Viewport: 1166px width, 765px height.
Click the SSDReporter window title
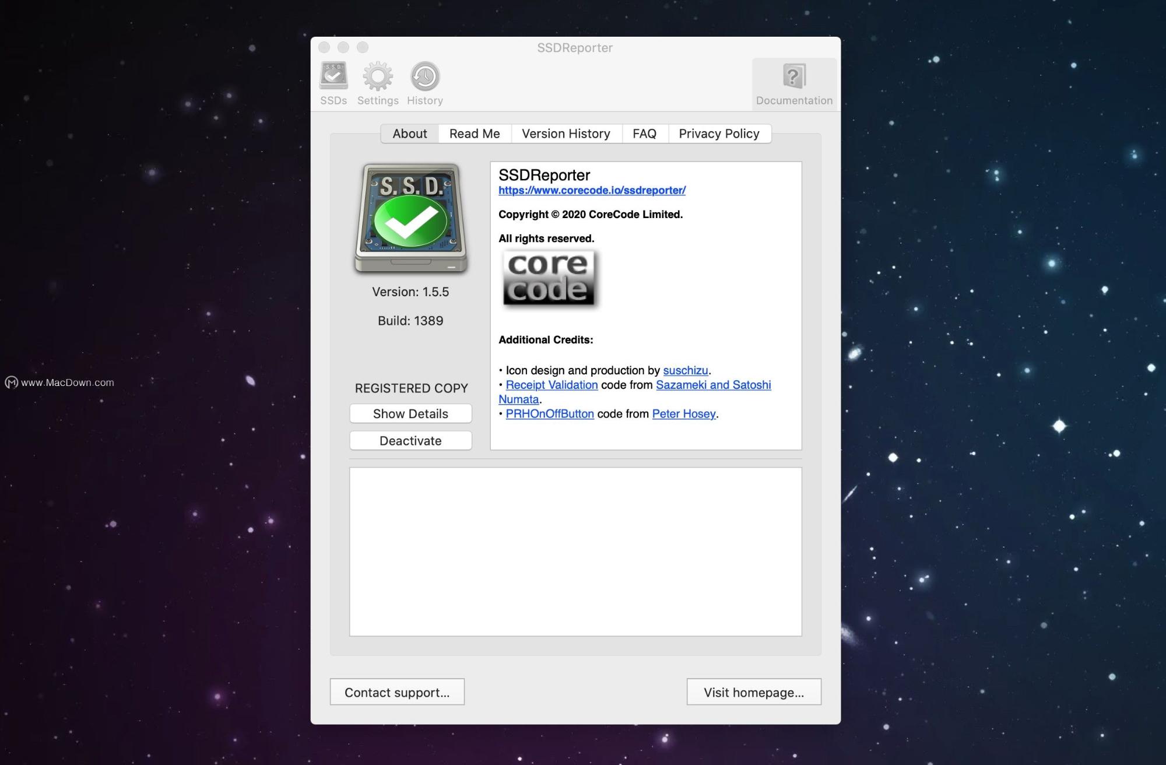pos(575,48)
